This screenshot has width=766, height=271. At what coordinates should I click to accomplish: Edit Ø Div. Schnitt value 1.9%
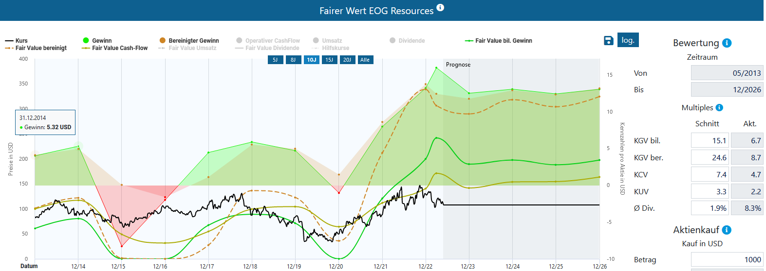click(x=710, y=208)
